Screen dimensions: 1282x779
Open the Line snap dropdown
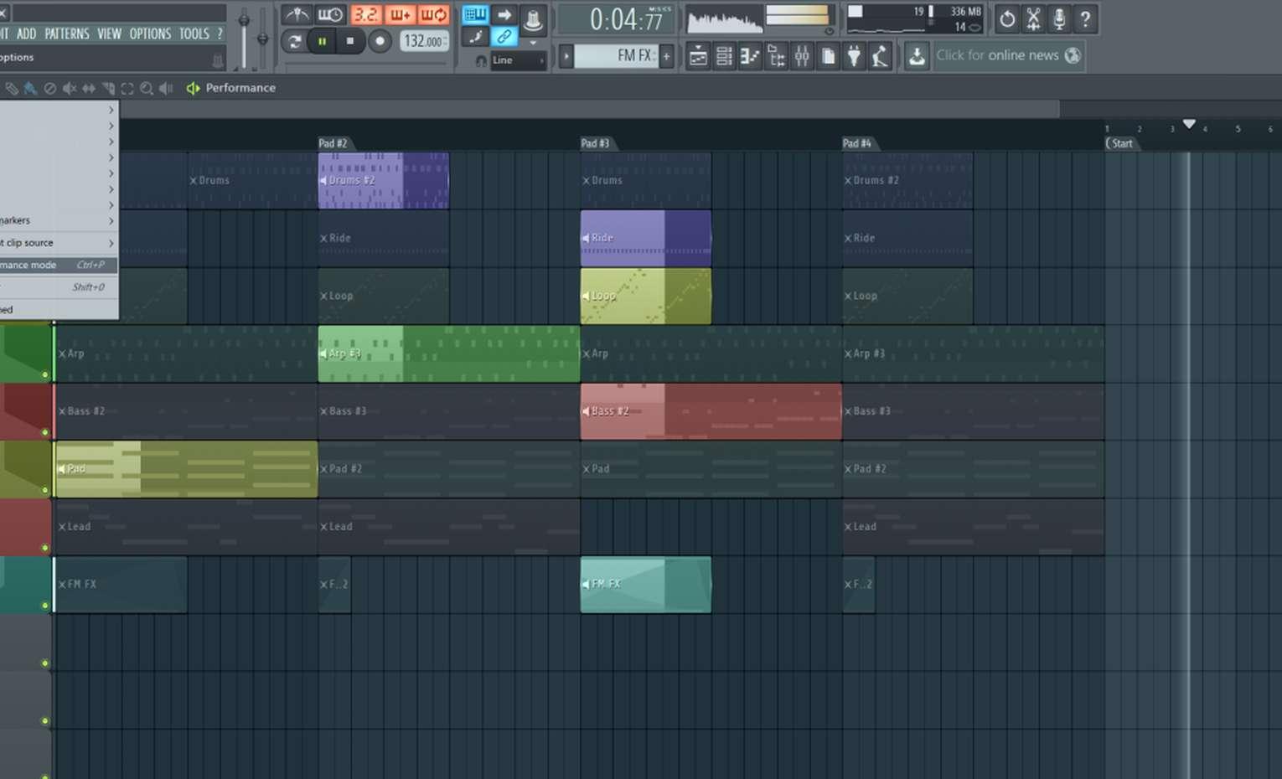(518, 60)
